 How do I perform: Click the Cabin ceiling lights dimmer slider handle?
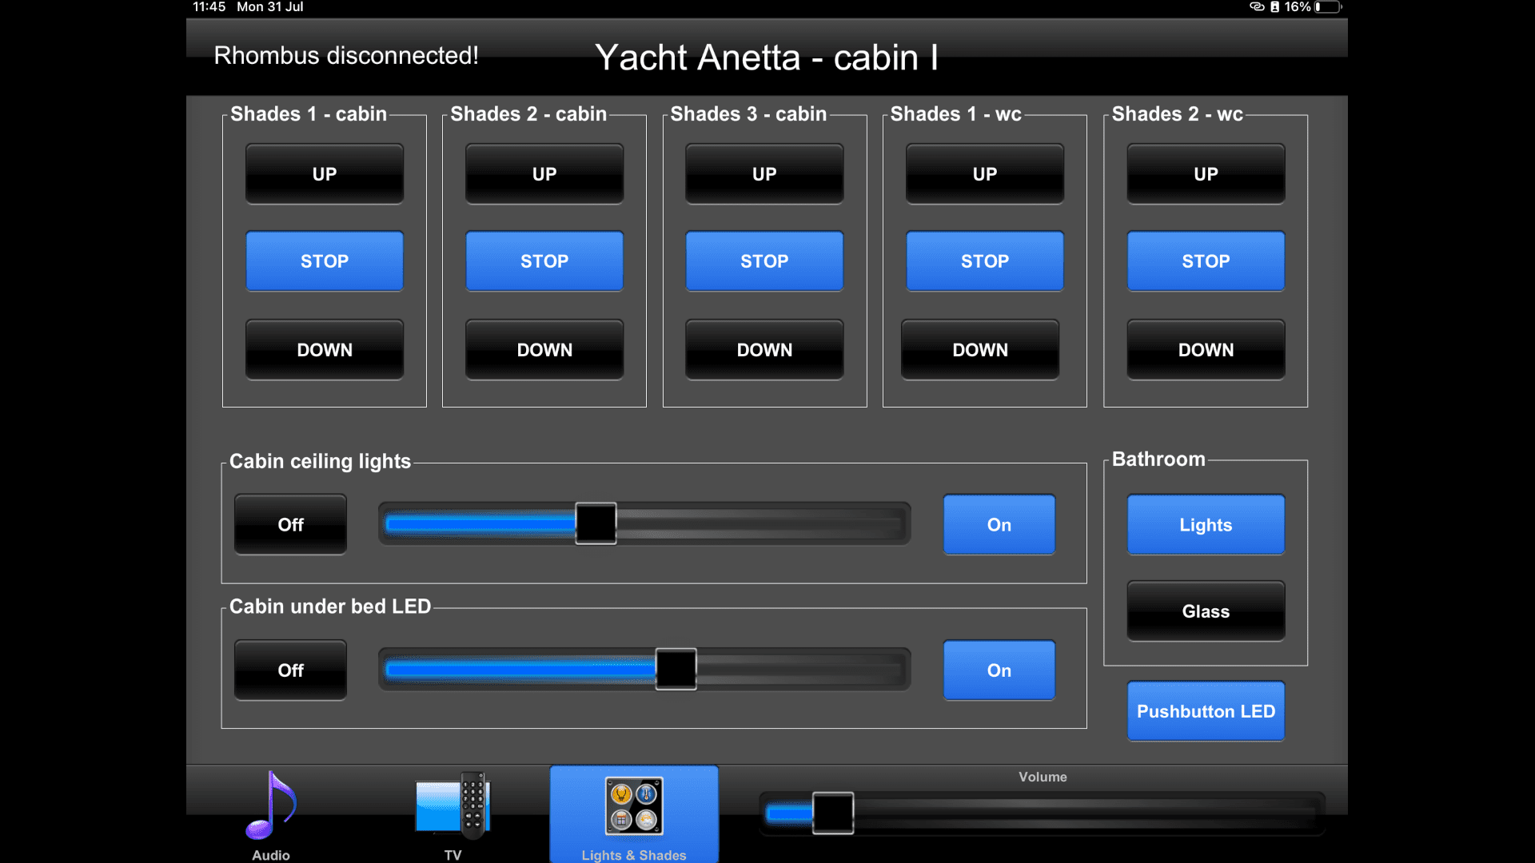point(596,523)
